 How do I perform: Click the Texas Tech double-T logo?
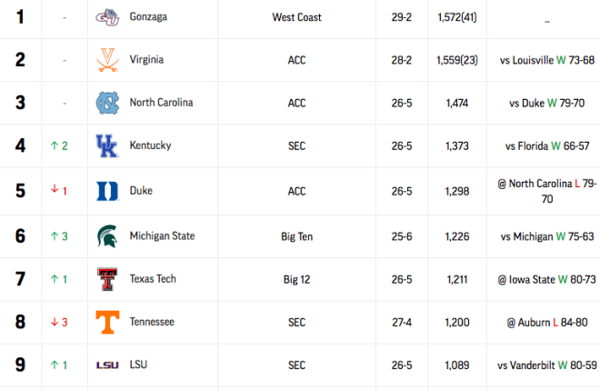click(107, 279)
